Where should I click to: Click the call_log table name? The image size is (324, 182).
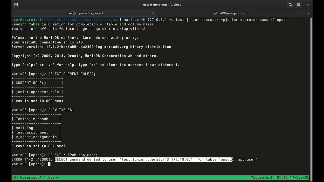[x=24, y=128]
